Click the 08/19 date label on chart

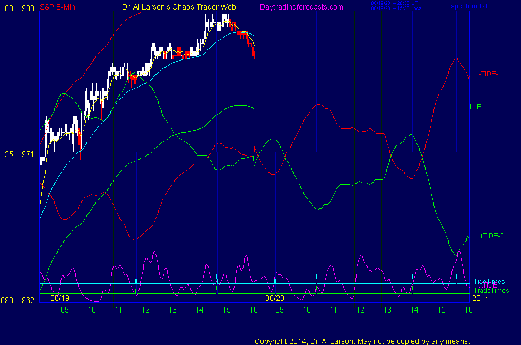coord(60,298)
